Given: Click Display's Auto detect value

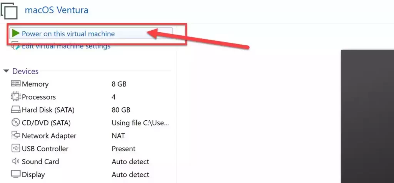Looking at the screenshot, I should coord(130,175).
